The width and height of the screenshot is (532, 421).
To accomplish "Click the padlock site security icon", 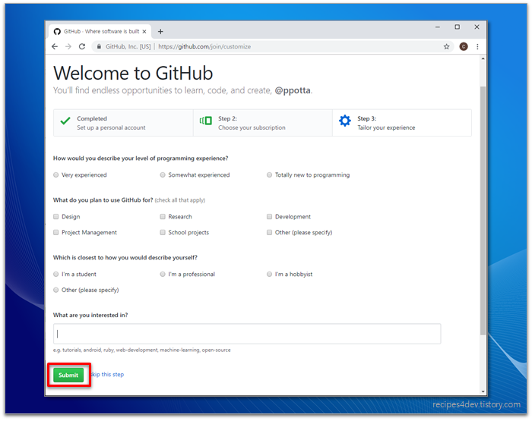I will [99, 46].
